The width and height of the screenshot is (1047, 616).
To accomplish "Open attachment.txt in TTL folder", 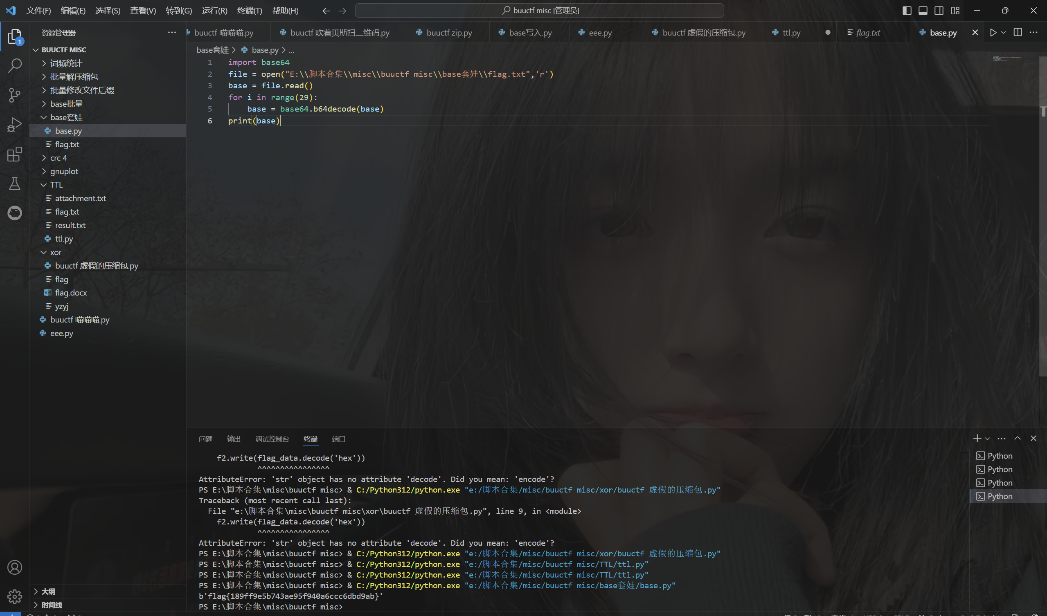I will [108, 198].
